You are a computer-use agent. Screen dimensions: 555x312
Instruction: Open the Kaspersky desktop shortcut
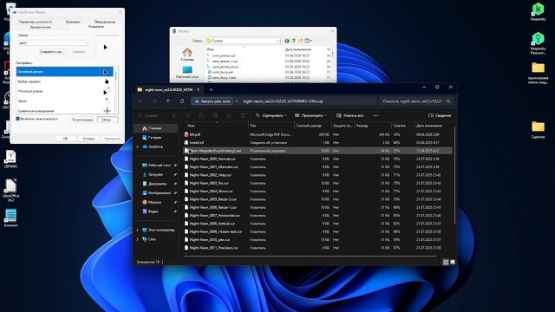click(x=538, y=11)
